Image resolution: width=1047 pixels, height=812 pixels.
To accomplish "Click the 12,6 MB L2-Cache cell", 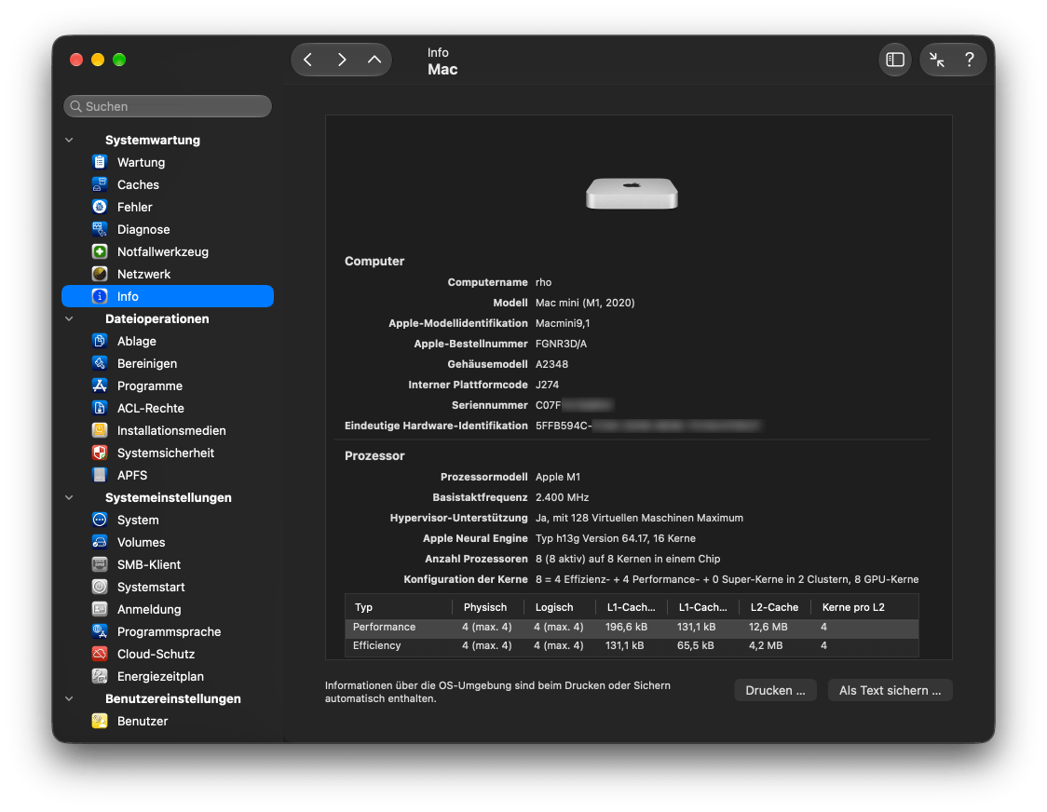I will point(768,627).
